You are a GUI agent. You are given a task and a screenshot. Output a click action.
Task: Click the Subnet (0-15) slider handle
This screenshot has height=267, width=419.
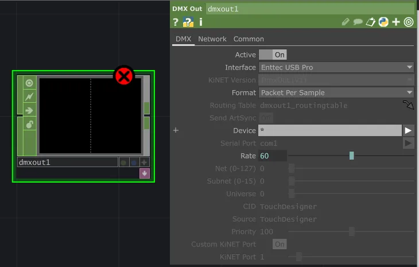click(x=291, y=181)
